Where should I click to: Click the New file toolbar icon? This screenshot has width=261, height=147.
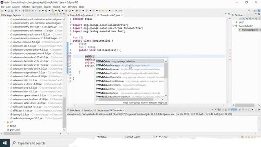[2, 11]
